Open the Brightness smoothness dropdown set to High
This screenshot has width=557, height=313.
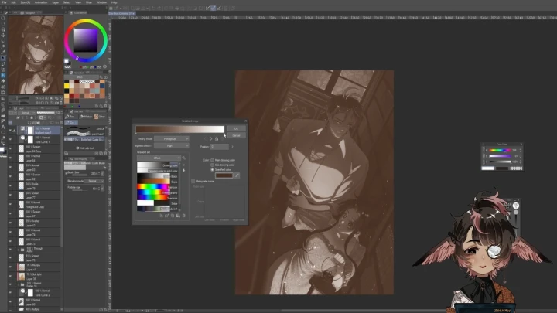point(171,145)
